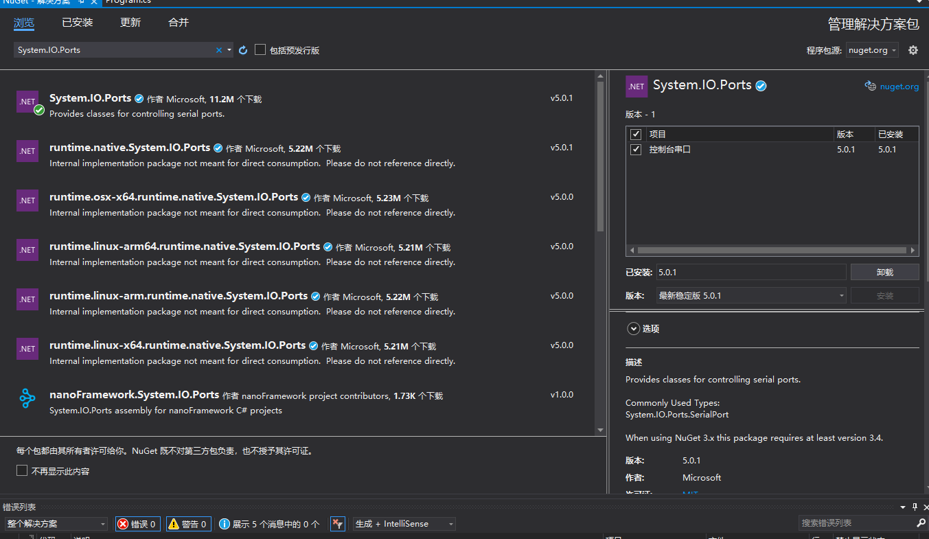
Task: Check 不再显示此内容 checkbox
Action: click(x=22, y=471)
